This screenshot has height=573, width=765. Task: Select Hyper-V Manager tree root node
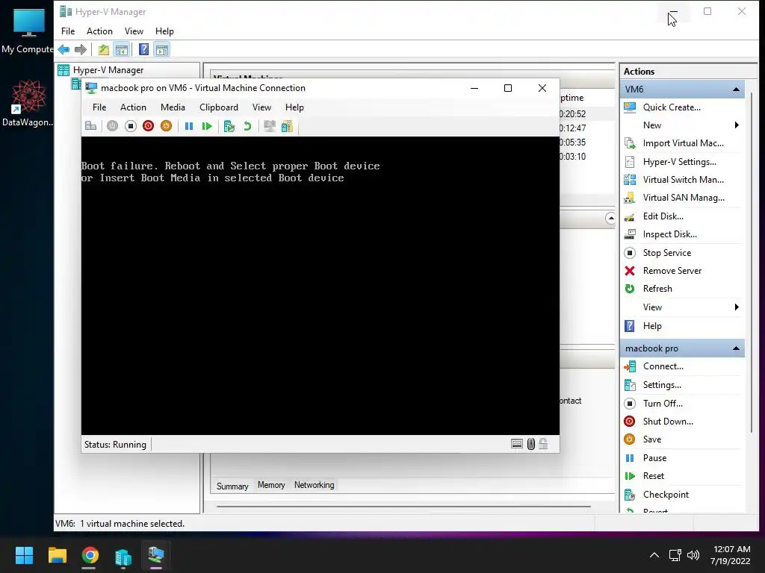108,70
